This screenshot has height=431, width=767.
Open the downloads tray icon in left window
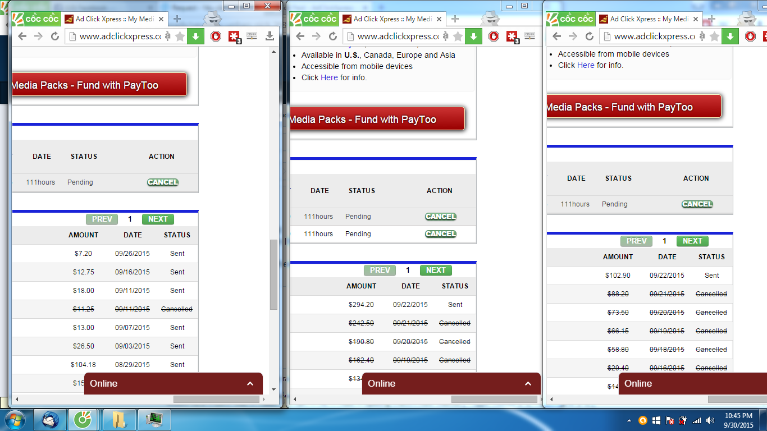coord(270,36)
